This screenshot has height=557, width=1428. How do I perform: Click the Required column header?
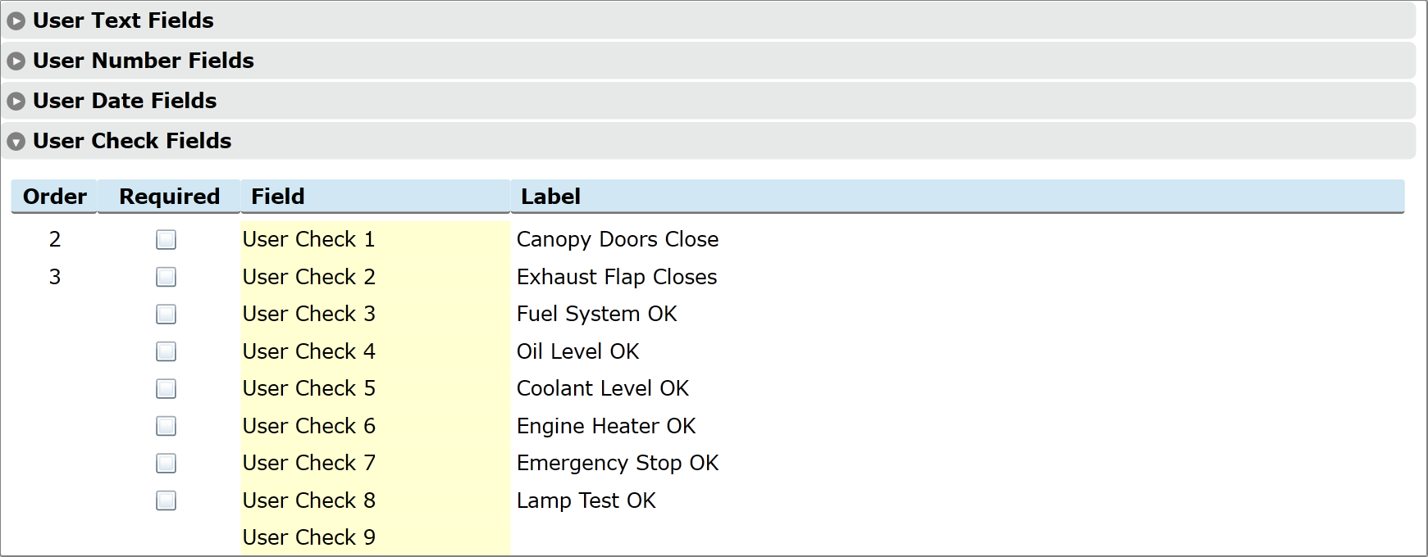point(169,197)
